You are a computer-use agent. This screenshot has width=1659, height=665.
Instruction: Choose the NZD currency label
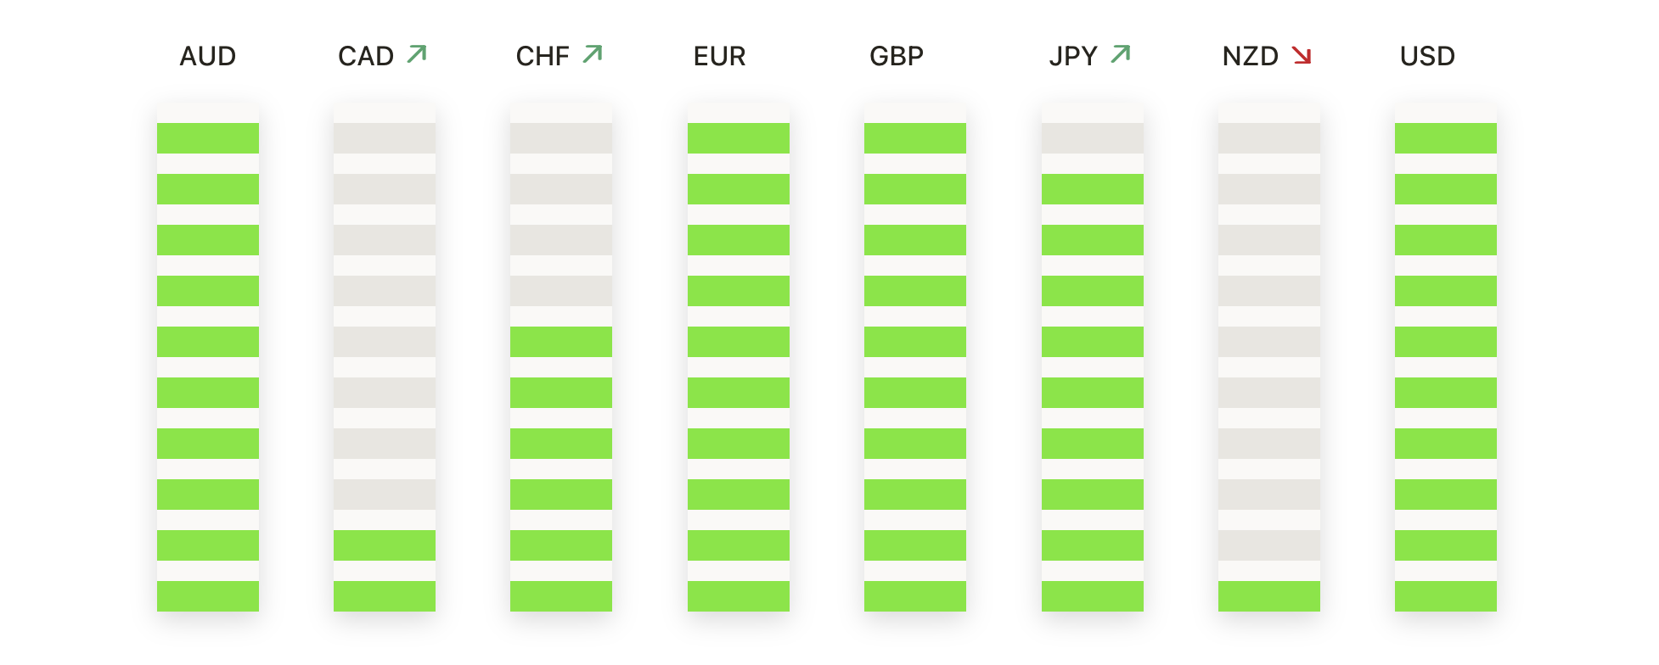[x=1250, y=57]
